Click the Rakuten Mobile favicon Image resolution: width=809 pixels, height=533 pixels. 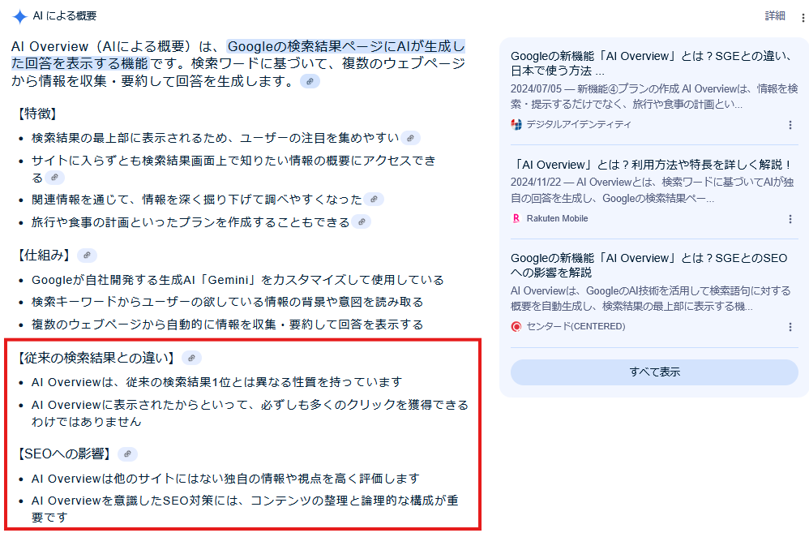pyautogui.click(x=516, y=218)
